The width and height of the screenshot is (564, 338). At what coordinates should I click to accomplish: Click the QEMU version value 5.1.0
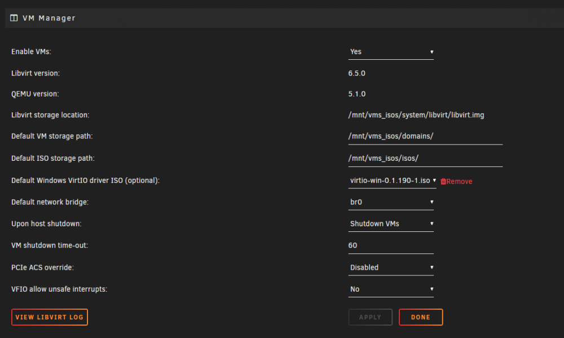tap(356, 94)
